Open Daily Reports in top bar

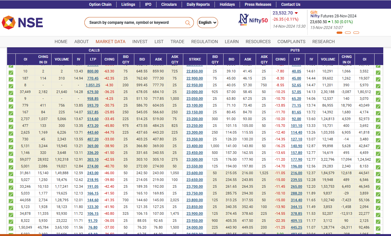pyautogui.click(x=198, y=5)
